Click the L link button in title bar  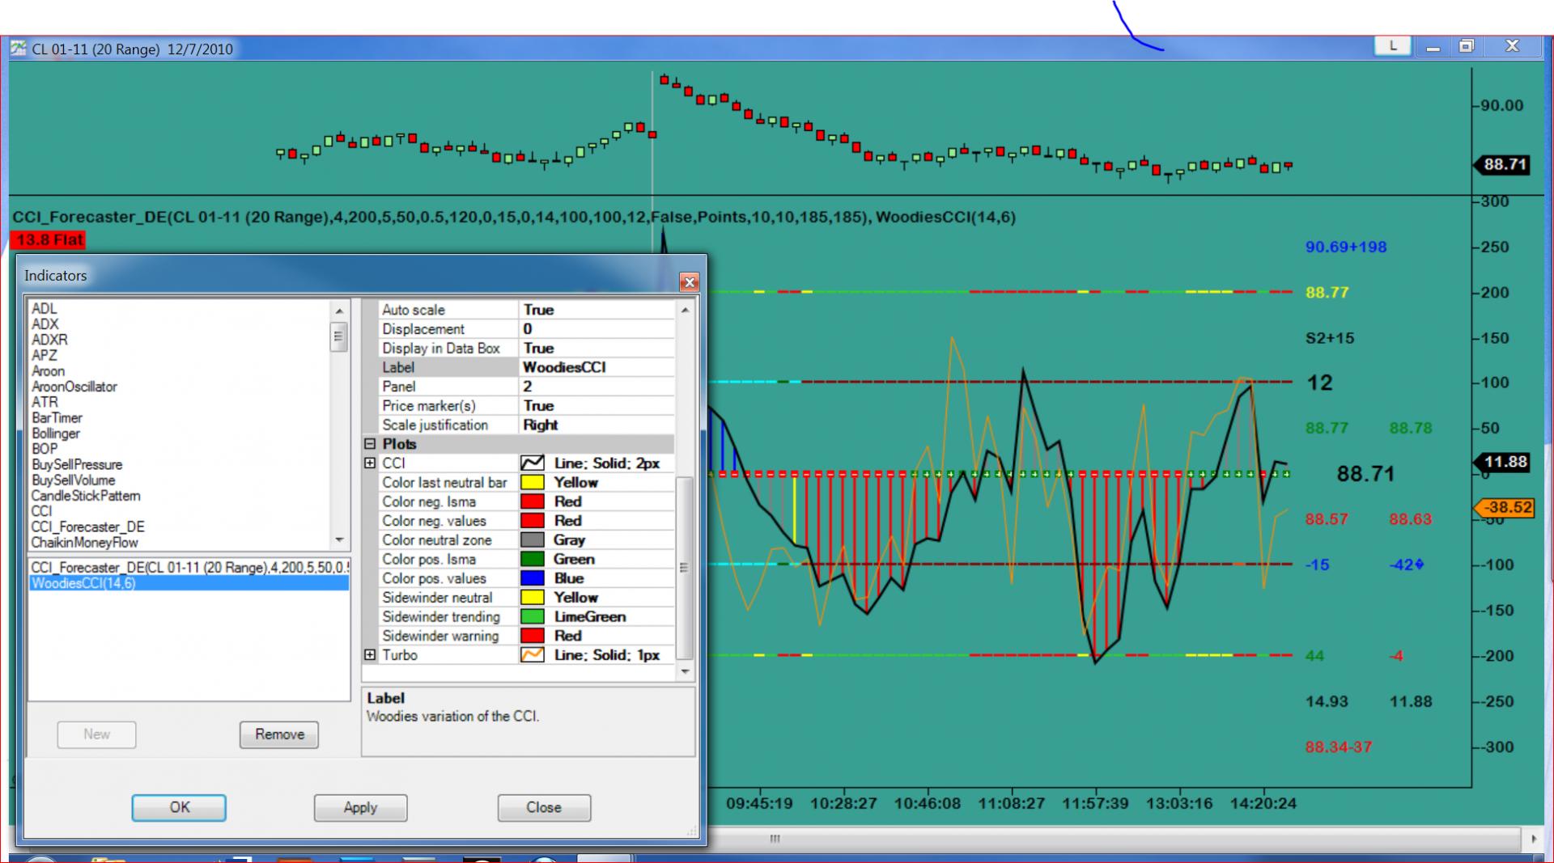(x=1392, y=46)
